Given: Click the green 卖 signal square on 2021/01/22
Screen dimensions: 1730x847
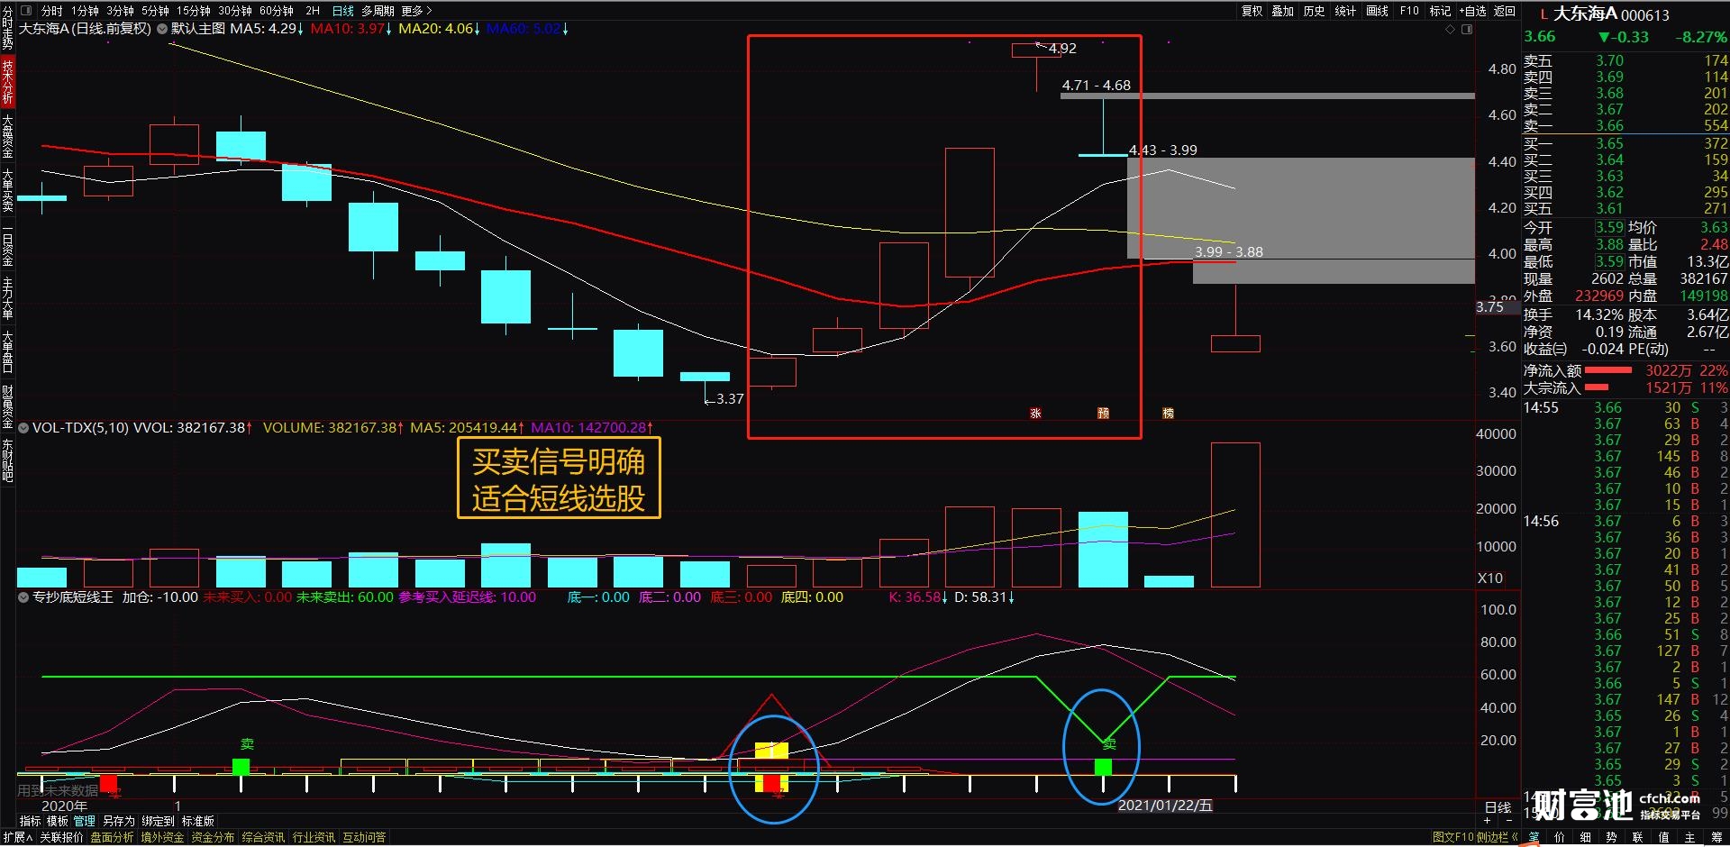Looking at the screenshot, I should tap(1103, 767).
